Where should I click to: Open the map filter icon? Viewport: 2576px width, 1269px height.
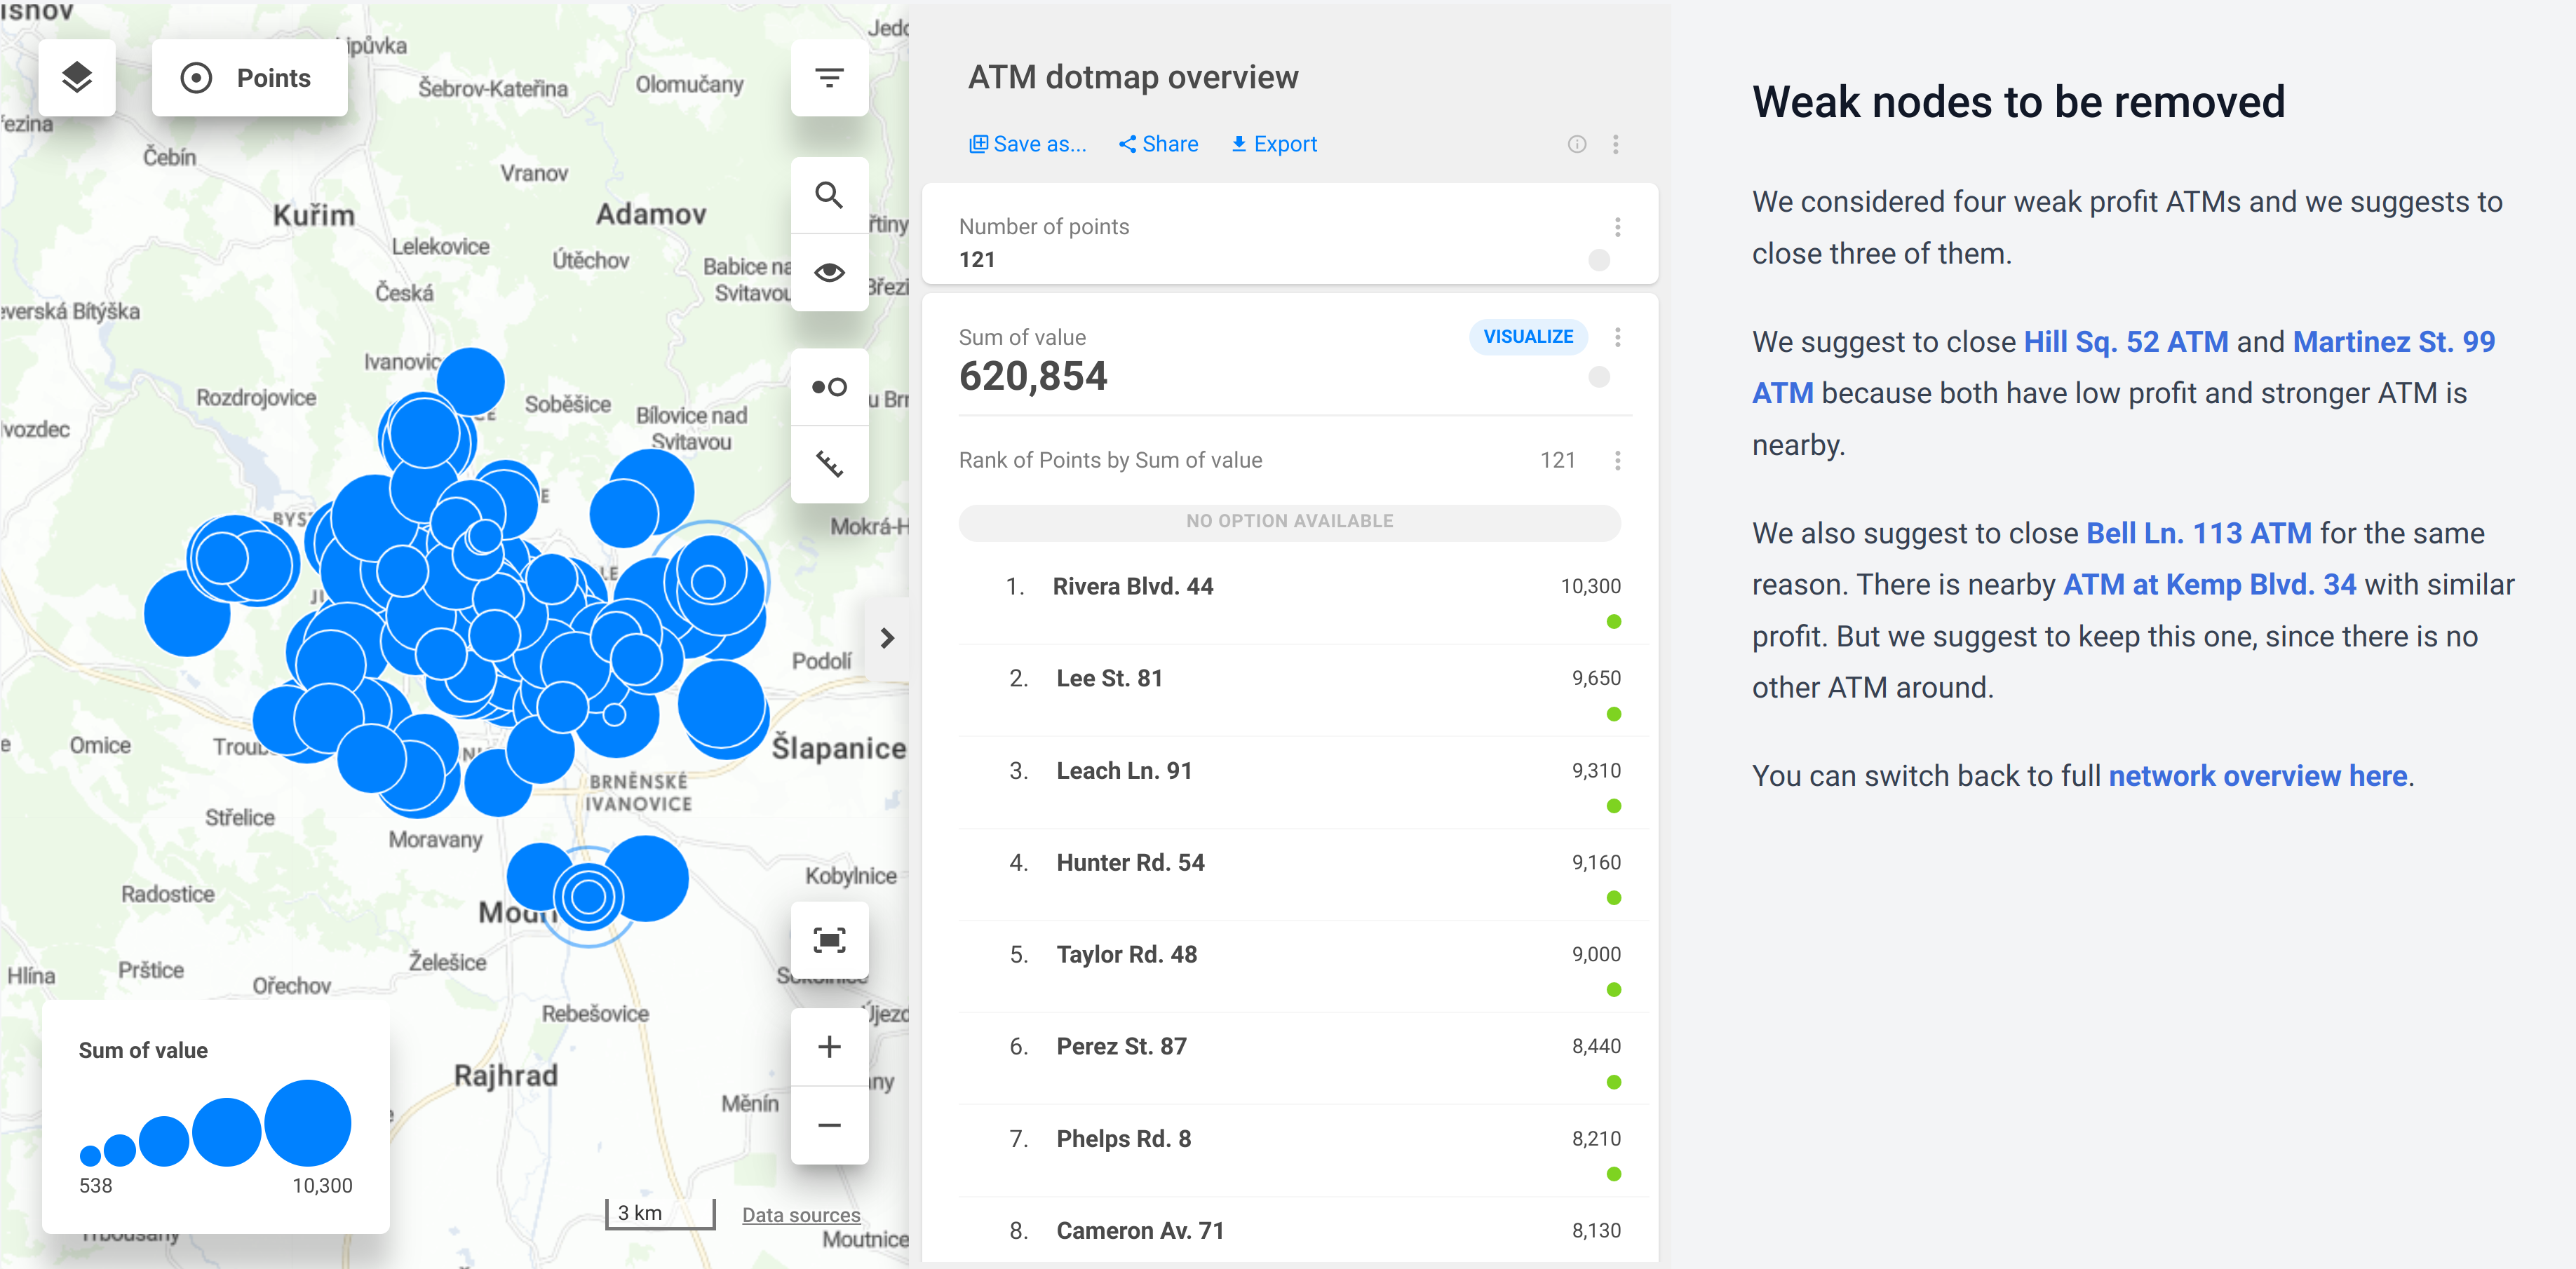pos(828,77)
